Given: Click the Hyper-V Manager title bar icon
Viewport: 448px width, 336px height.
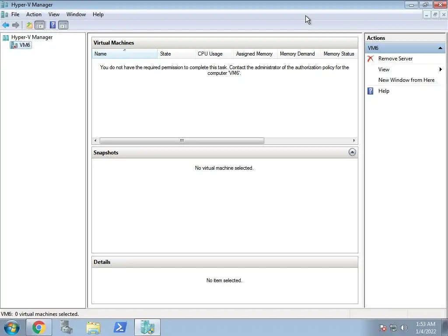Looking at the screenshot, I should (4, 4).
